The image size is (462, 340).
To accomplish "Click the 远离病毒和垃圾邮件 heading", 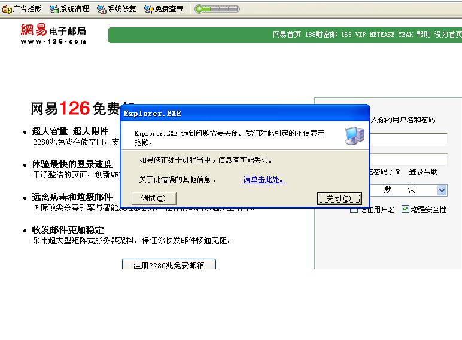I will 72,197.
